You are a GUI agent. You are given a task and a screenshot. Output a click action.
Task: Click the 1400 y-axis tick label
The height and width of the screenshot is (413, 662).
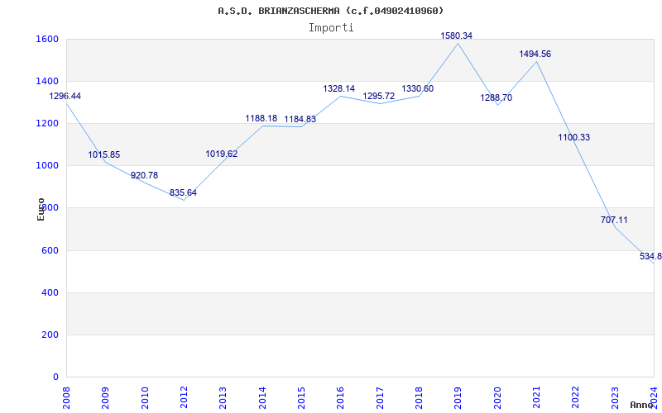pyautogui.click(x=47, y=81)
